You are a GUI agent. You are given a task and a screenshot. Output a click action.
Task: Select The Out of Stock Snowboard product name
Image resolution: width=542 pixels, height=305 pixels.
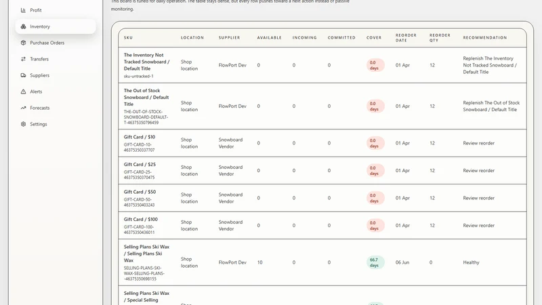[146, 97]
